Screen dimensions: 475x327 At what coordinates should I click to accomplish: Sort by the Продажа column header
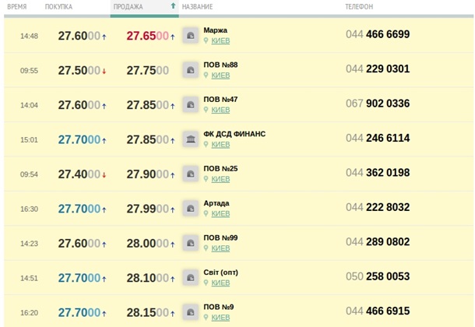(128, 7)
